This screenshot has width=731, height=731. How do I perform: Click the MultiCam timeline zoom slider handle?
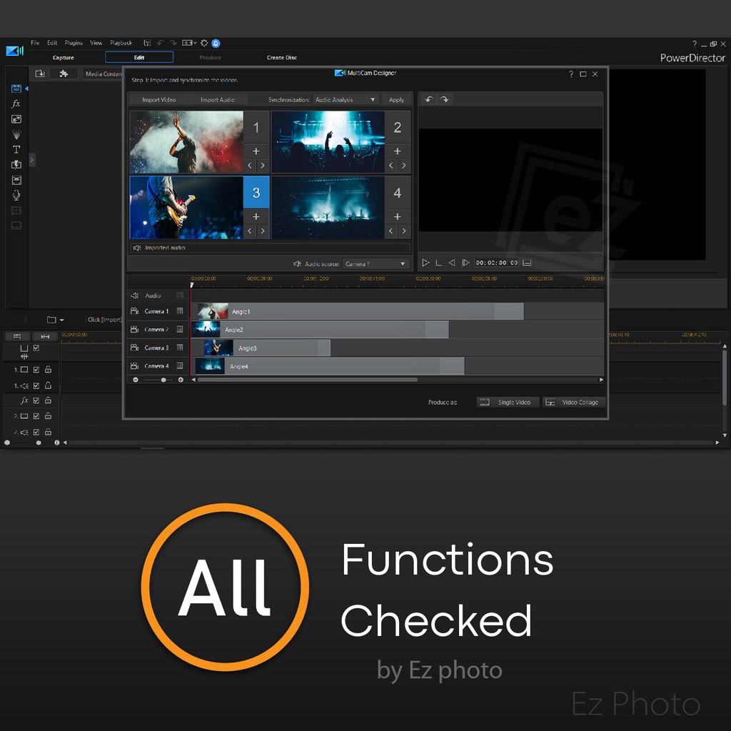[163, 380]
